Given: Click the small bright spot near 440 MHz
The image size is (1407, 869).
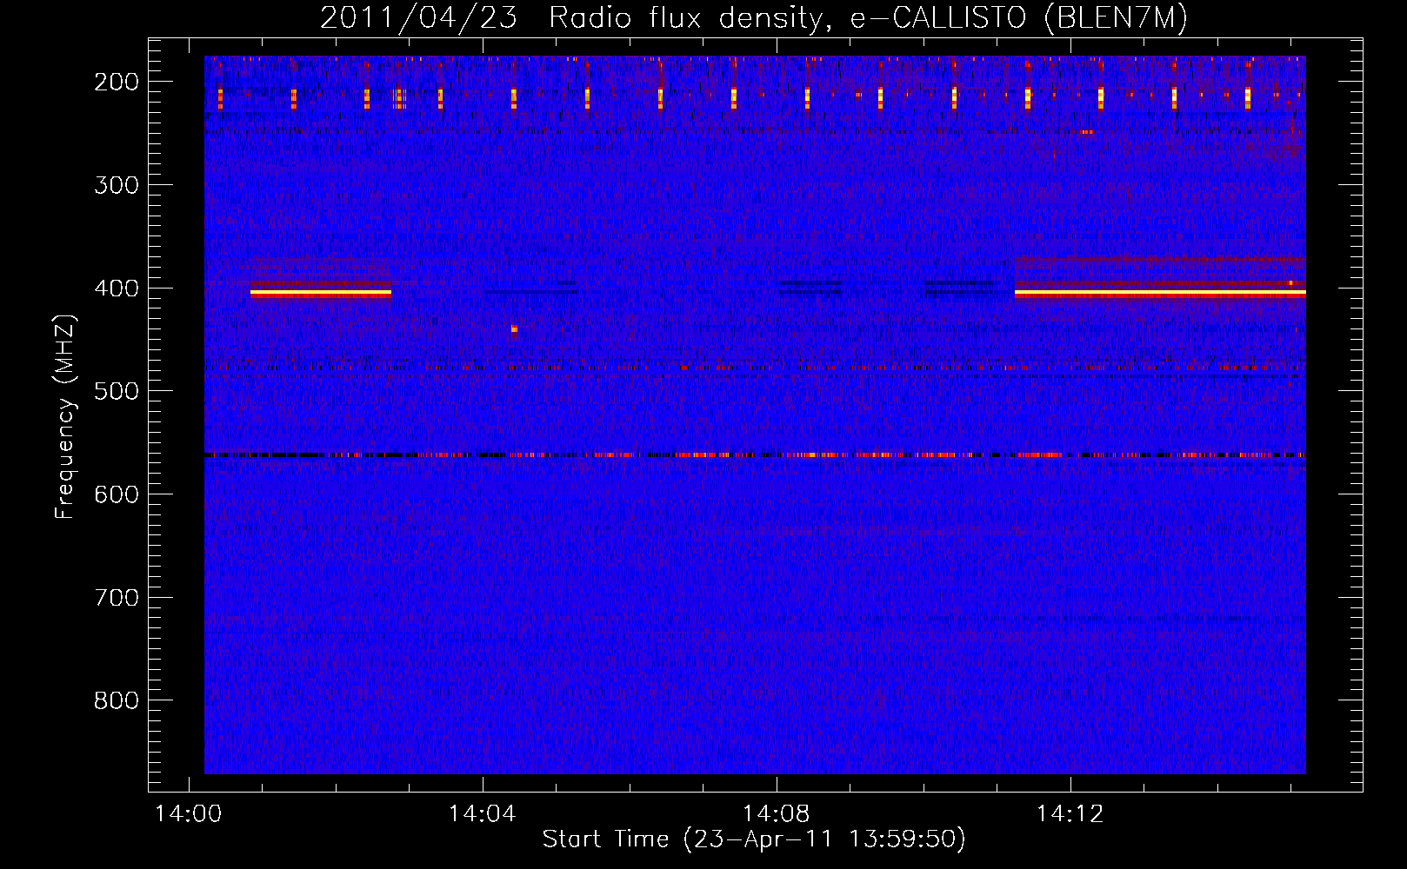Looking at the screenshot, I should pos(514,328).
